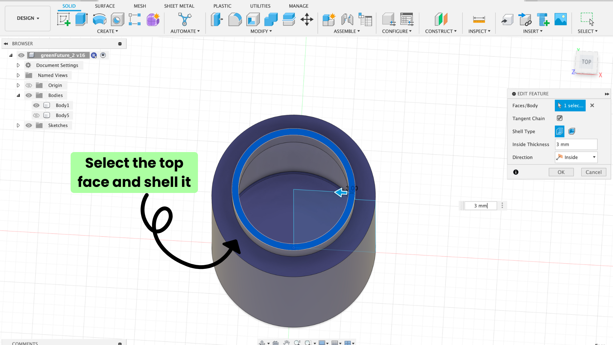Image resolution: width=613 pixels, height=345 pixels.
Task: Click the Bill of Materials-style Assemble icon
Action: [365, 19]
